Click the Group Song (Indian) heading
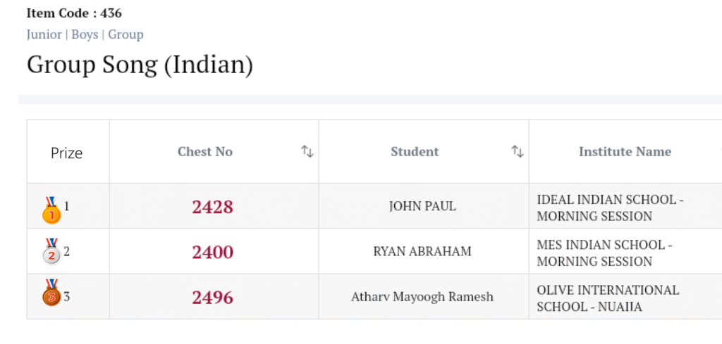This screenshot has height=344, width=722. click(x=140, y=65)
